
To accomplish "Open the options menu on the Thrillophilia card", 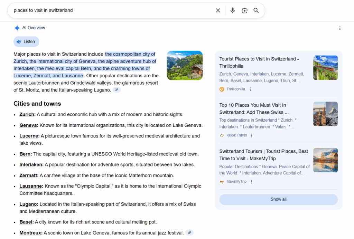I will point(250,89).
